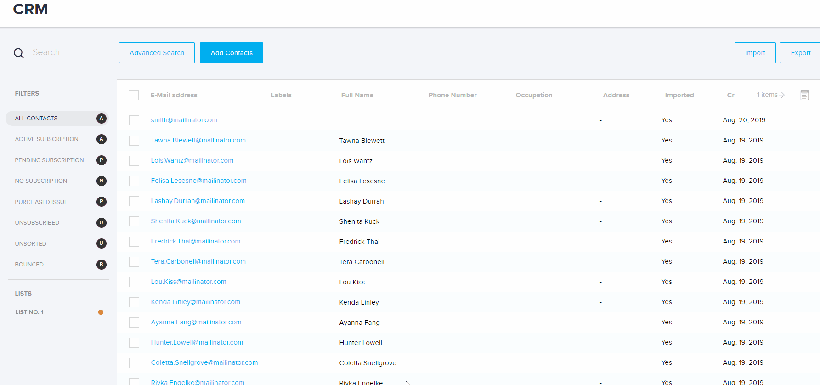Open the column settings list icon
This screenshot has width=820, height=385.
804,95
